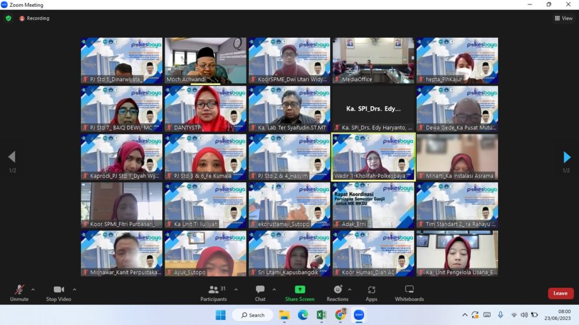
Task: Open the Participants panel
Action: (213, 293)
